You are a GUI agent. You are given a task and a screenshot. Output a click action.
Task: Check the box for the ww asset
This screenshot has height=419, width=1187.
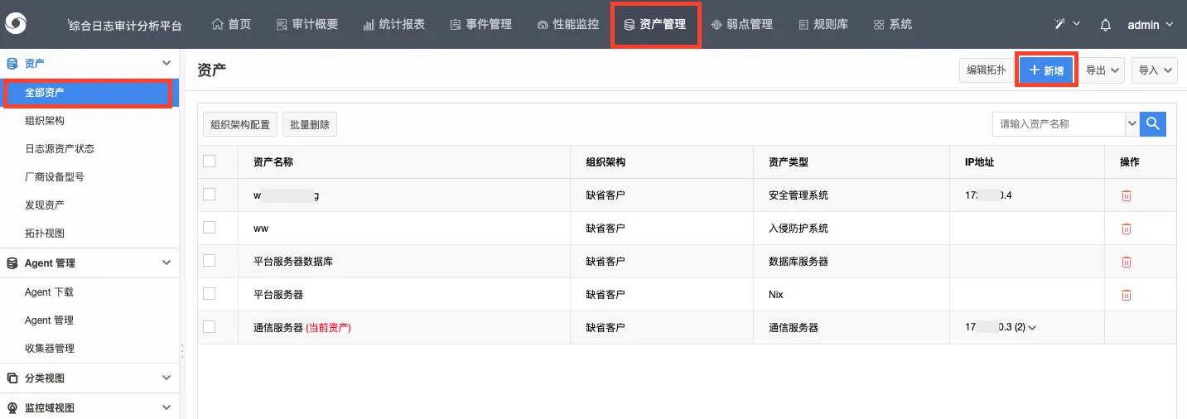point(209,228)
